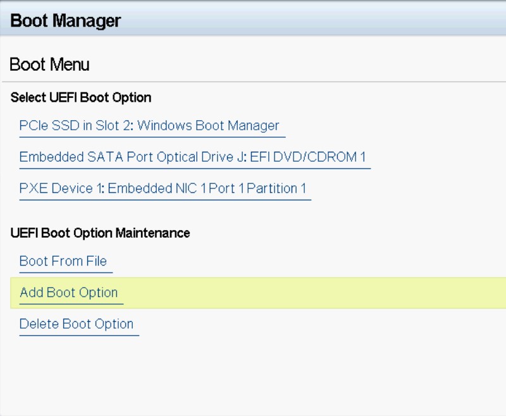
Task: Click the Select UEFI Boot Option label
Action: (81, 97)
